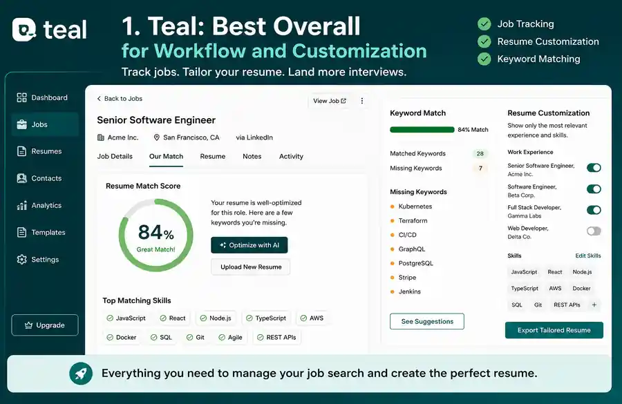Click the Docker matching skill check icon
The image size is (622, 404).
[x=110, y=338]
